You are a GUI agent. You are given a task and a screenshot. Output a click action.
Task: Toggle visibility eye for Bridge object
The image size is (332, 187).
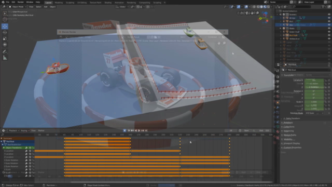(x=329, y=18)
